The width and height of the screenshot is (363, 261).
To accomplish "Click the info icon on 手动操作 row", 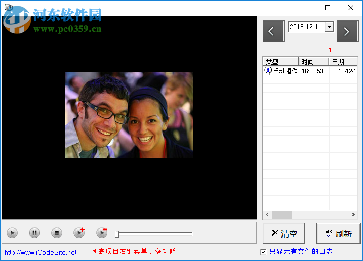I will click(x=268, y=71).
